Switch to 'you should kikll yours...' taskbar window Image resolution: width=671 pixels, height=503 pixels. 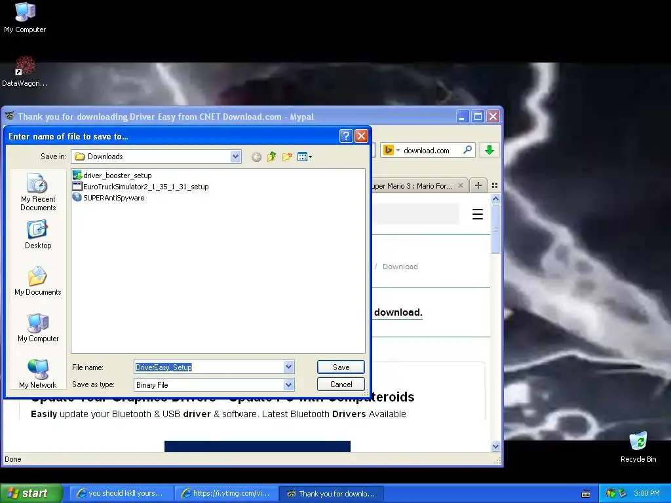pyautogui.click(x=121, y=494)
